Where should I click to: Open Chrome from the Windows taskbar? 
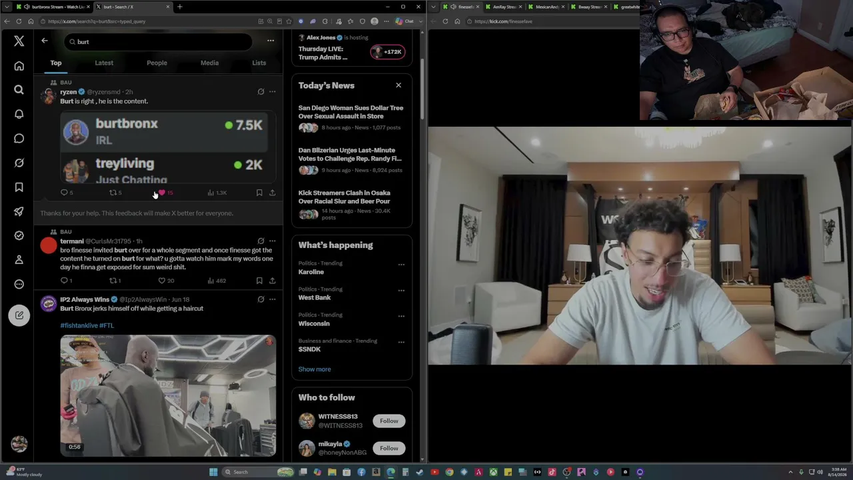coord(449,472)
